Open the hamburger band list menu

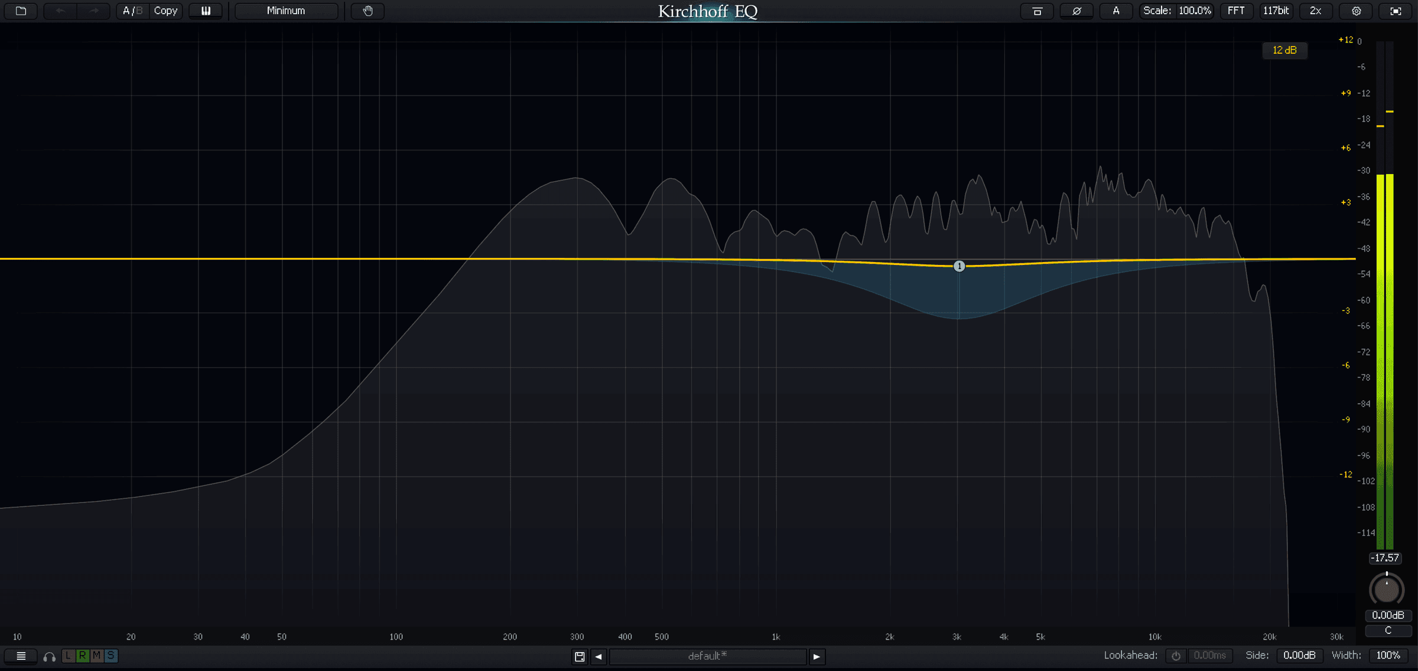(21, 656)
